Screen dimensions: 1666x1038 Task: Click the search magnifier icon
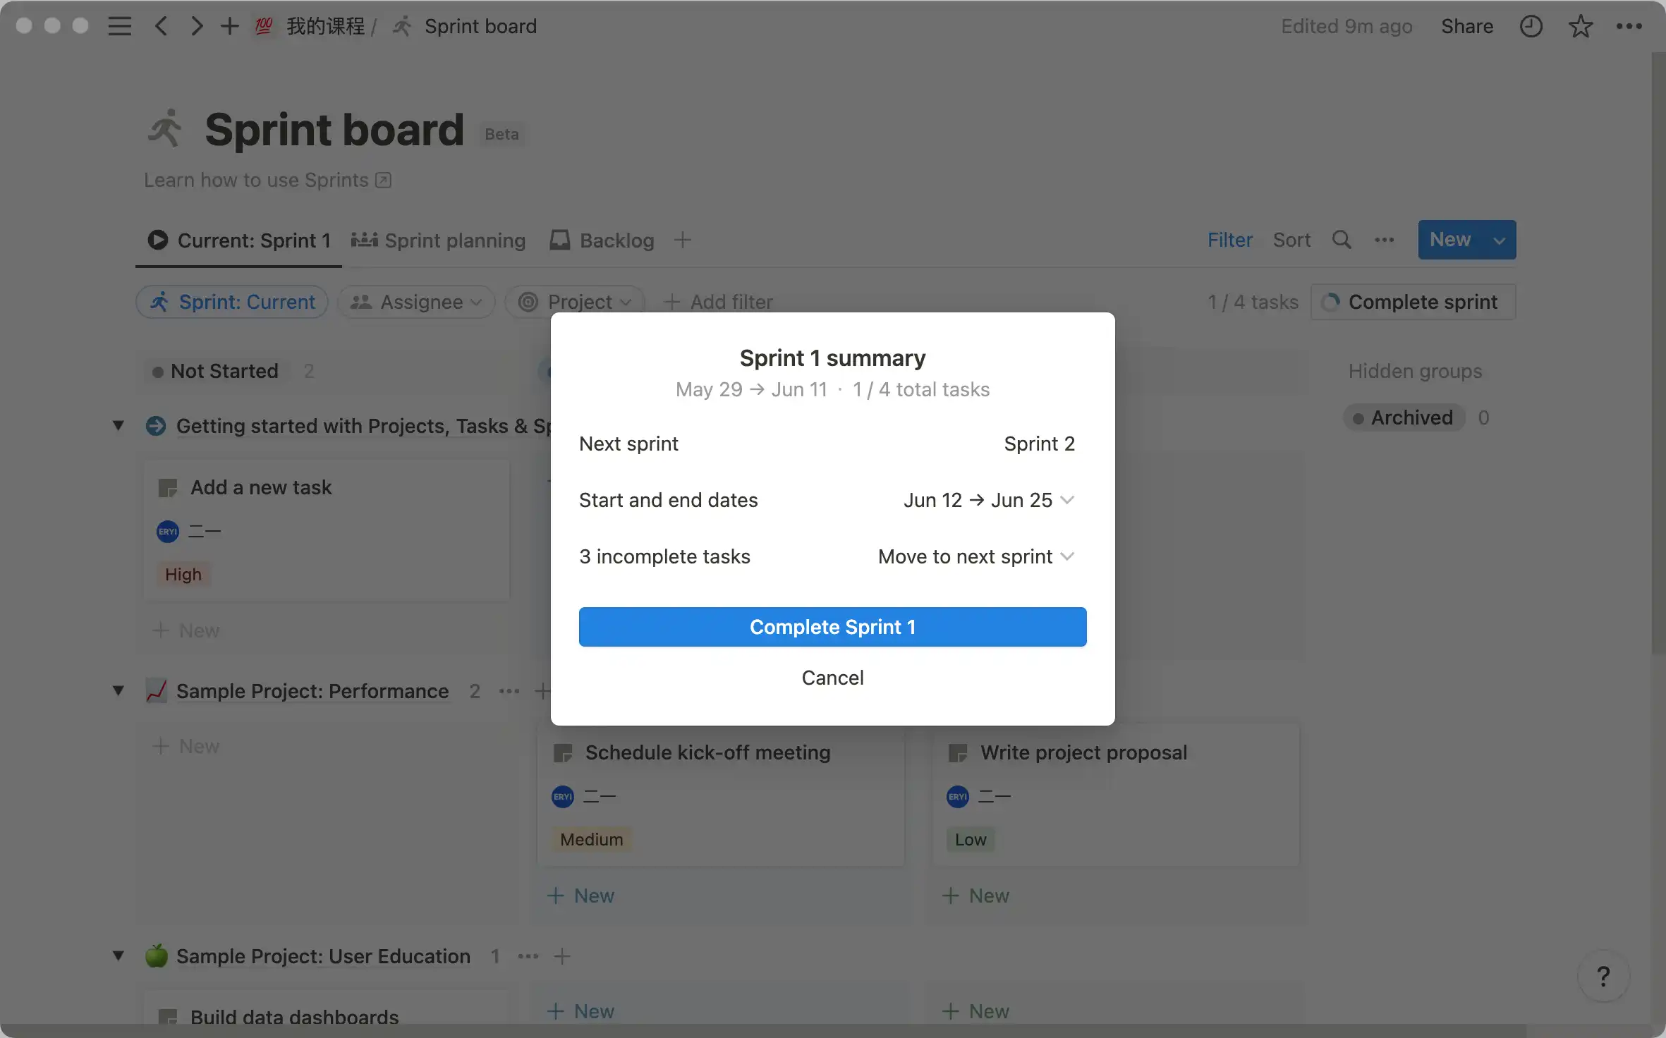coord(1342,240)
